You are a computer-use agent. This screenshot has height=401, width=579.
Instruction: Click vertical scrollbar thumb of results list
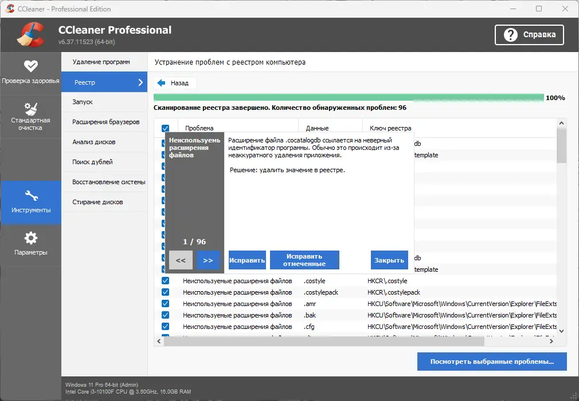tap(561, 146)
